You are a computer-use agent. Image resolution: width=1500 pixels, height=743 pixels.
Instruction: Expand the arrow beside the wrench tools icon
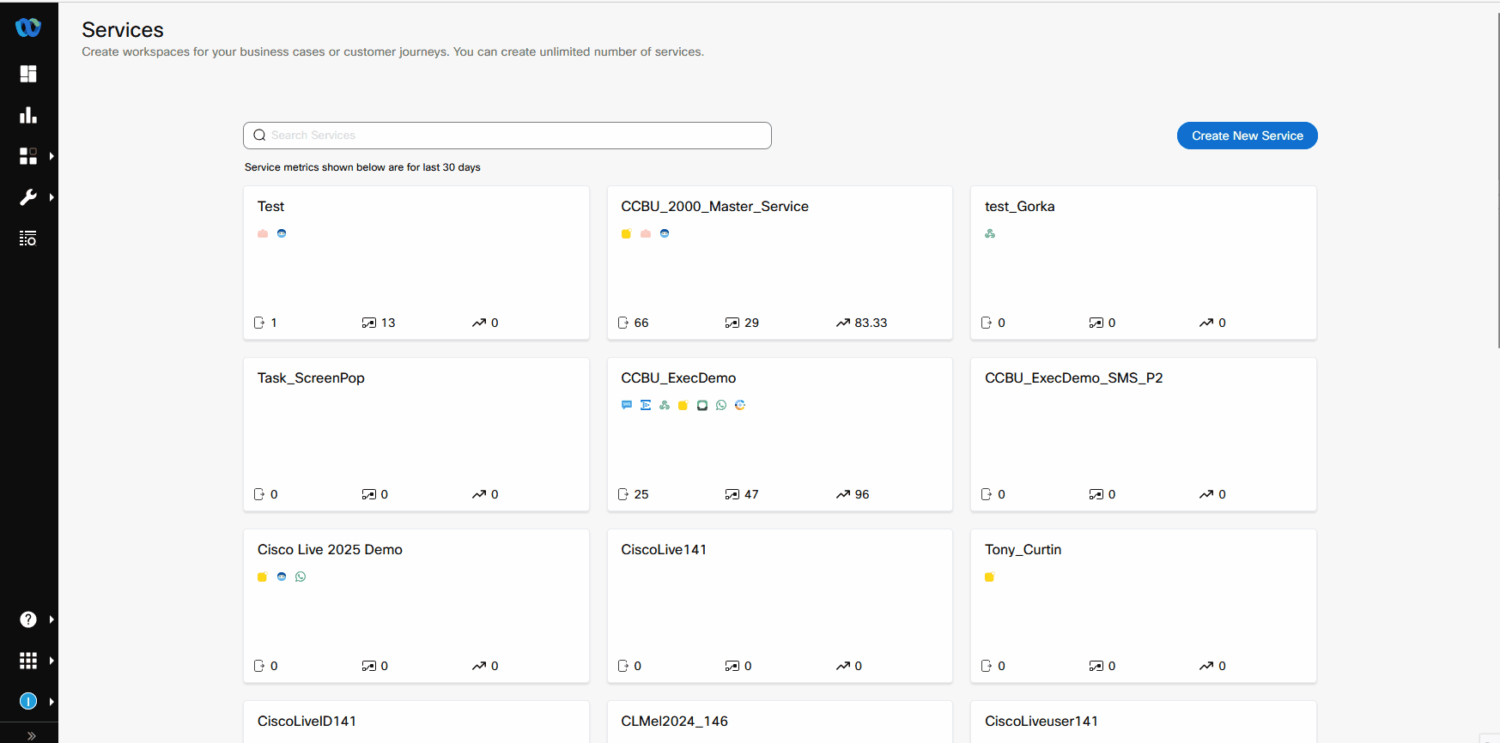(x=52, y=197)
